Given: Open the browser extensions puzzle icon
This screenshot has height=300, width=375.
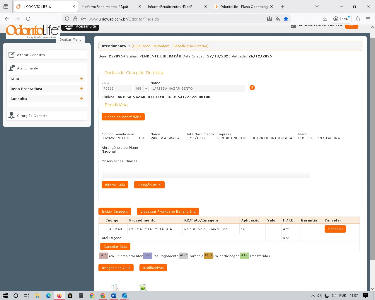Looking at the screenshot, I should pos(357,19).
